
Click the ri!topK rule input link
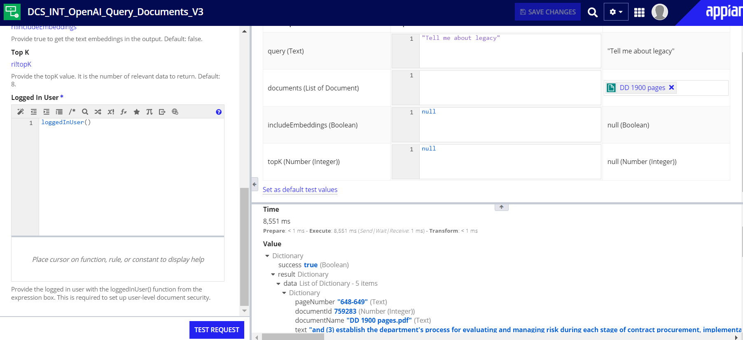[21, 64]
